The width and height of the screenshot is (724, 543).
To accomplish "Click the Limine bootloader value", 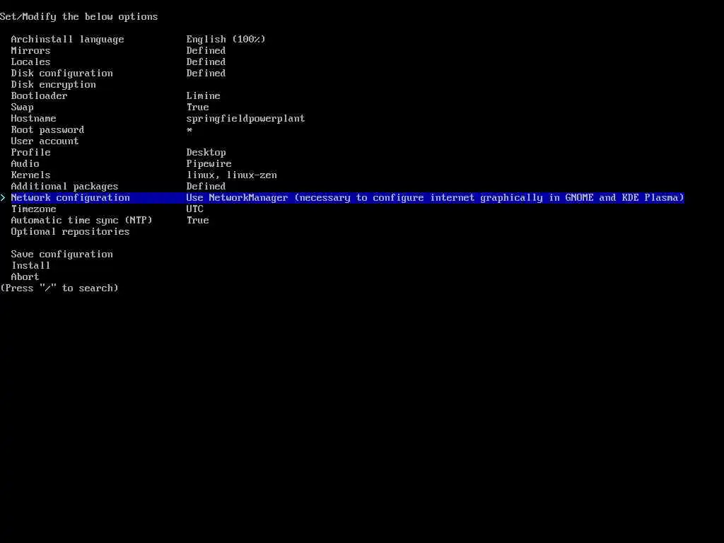I will pyautogui.click(x=203, y=95).
